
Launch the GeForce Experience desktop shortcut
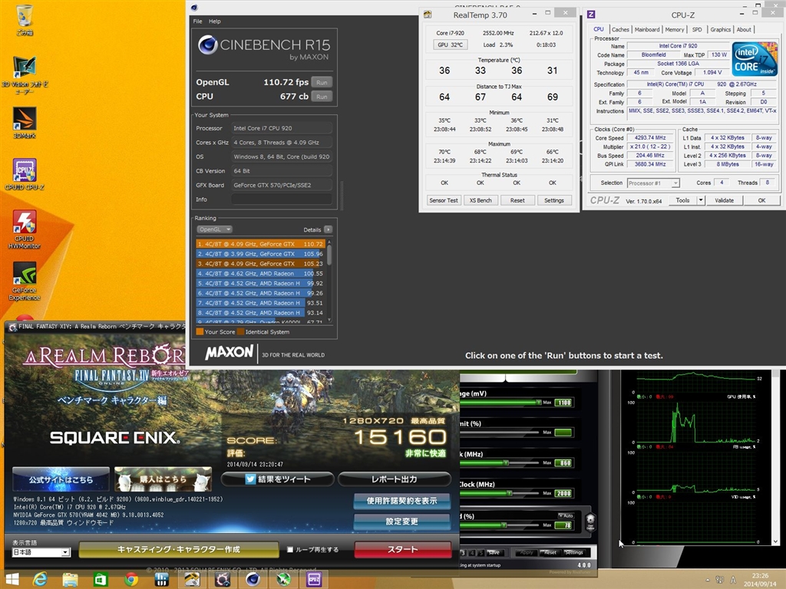click(24, 281)
